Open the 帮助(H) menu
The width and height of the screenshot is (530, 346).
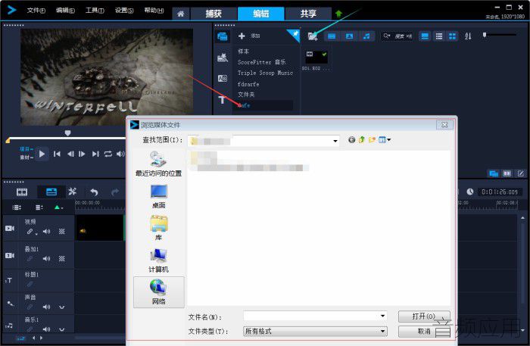click(154, 10)
